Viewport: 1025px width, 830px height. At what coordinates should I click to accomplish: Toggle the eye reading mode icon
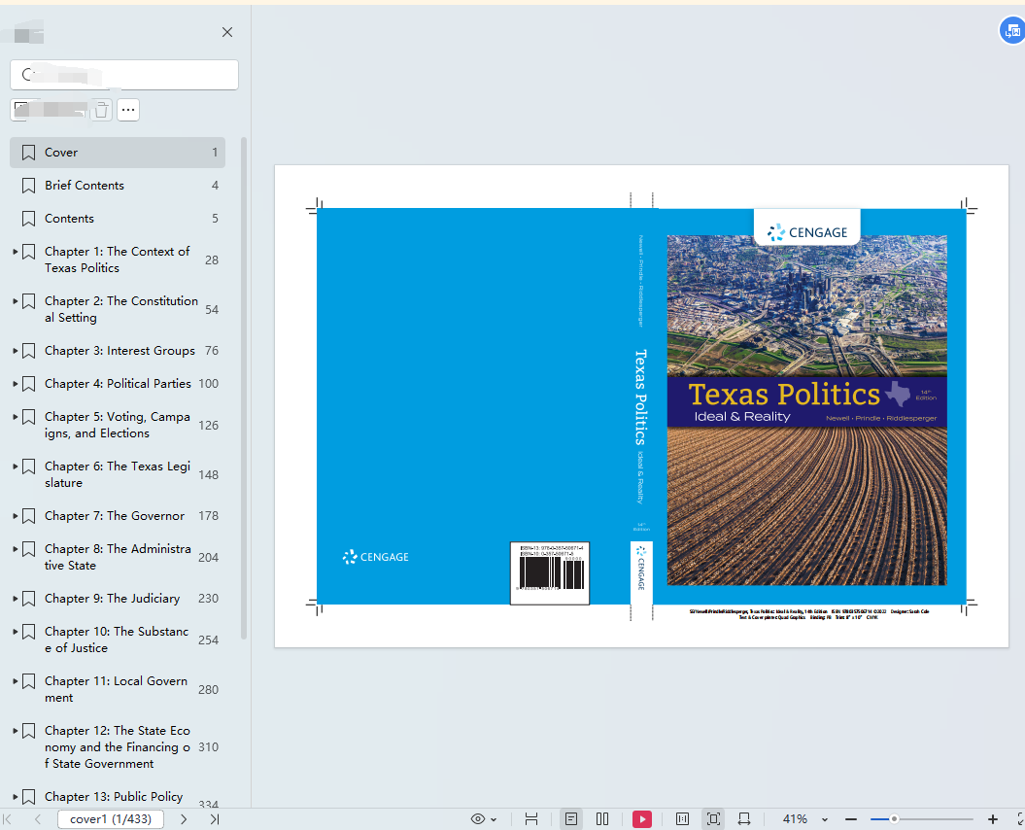pos(478,819)
